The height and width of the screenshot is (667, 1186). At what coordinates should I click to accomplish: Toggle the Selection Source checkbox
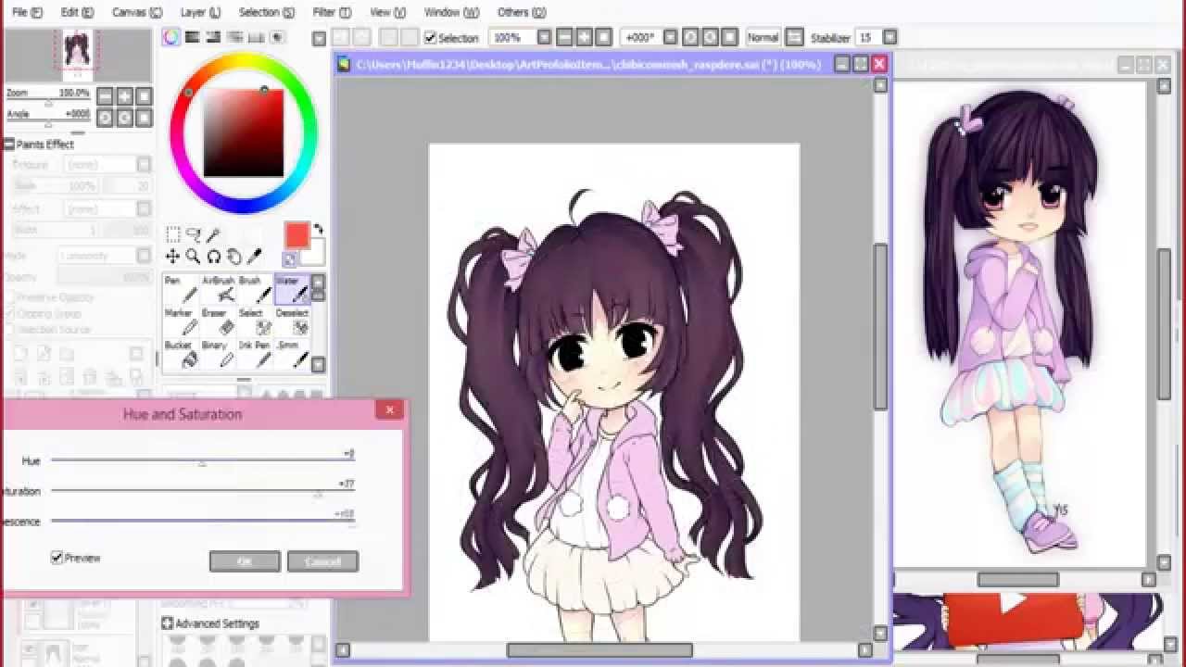pos(9,329)
